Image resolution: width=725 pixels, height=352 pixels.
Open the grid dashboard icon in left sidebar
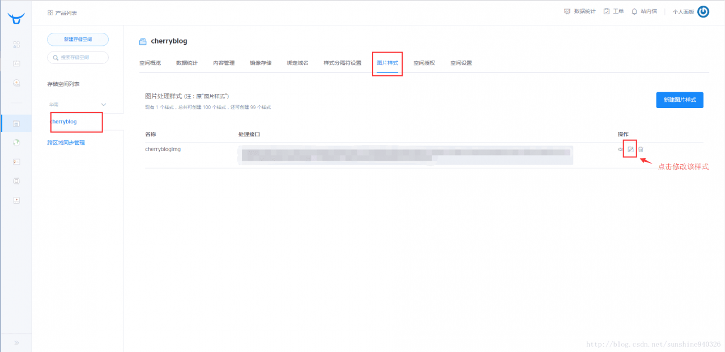16,44
